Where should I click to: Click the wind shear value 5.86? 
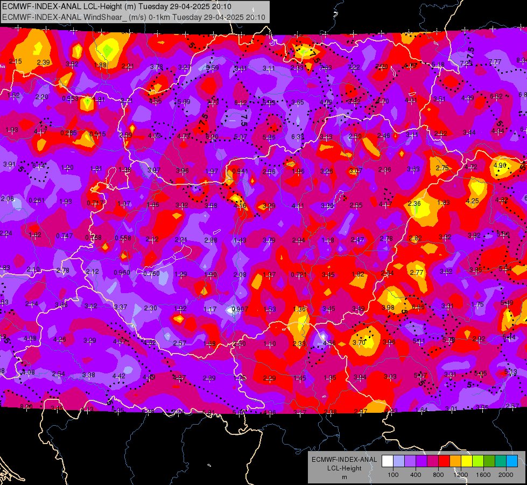269,137
